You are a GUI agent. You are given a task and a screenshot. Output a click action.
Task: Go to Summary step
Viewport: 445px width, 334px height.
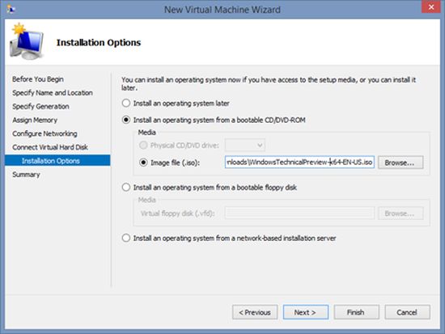(26, 175)
